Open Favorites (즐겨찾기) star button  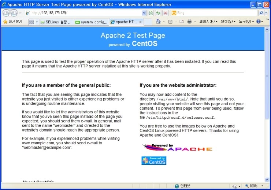coord(13,22)
